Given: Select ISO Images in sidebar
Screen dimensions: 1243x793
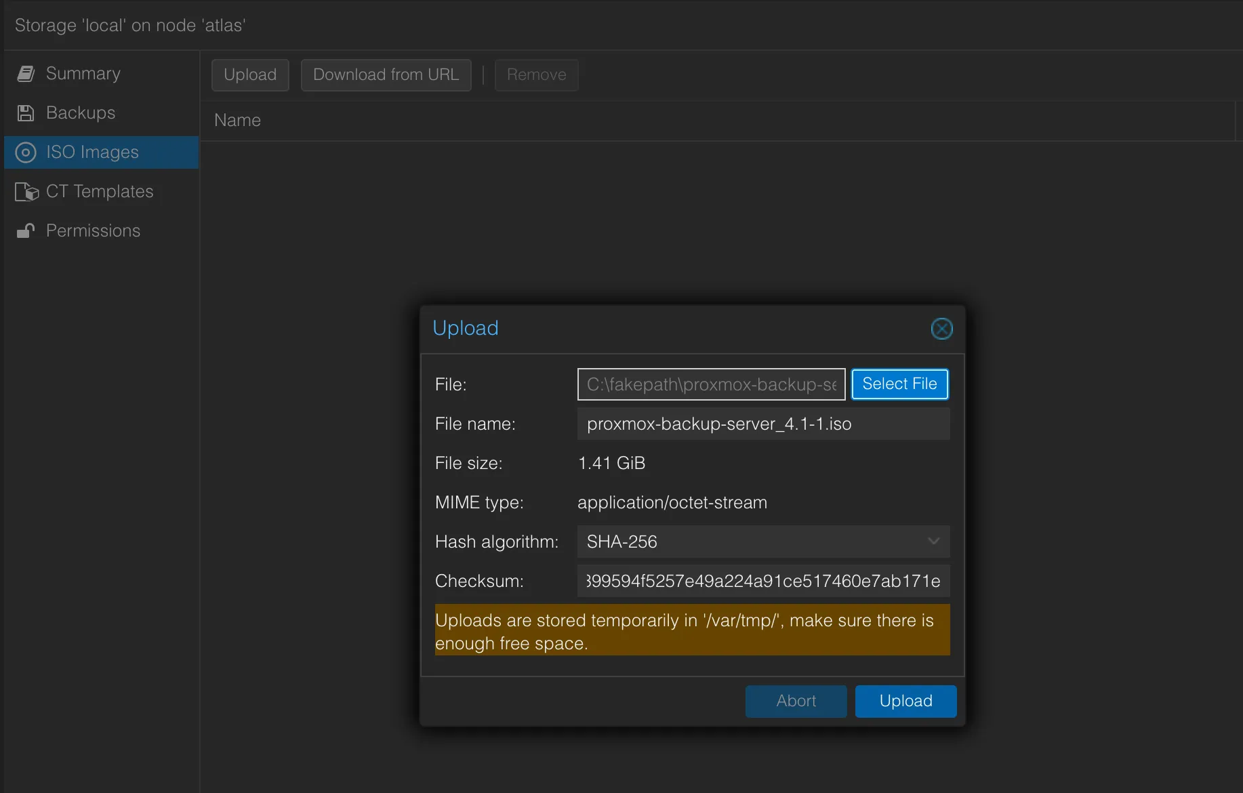Looking at the screenshot, I should [x=102, y=152].
